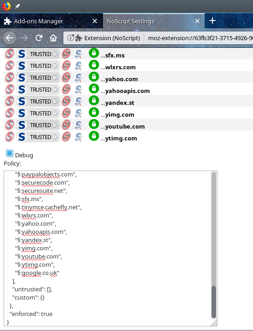Set sfx.ms to Untrusted preset
The height and width of the screenshot is (331, 253).
(66, 54)
